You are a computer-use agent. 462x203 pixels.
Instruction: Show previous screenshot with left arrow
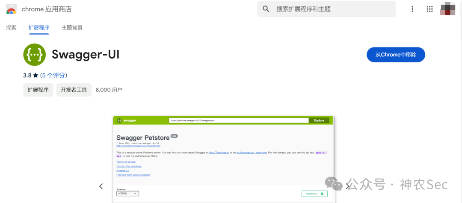tap(101, 186)
